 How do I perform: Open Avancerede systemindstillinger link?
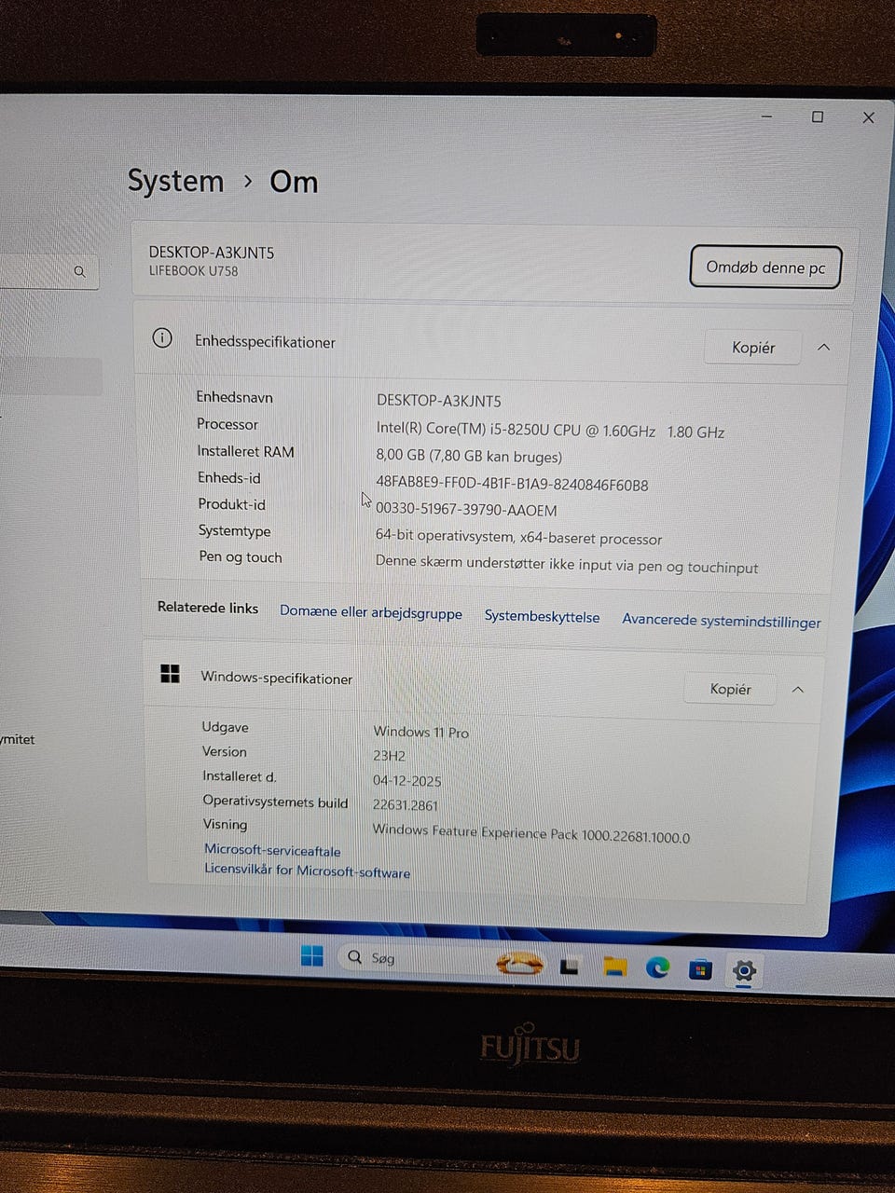coord(722,621)
